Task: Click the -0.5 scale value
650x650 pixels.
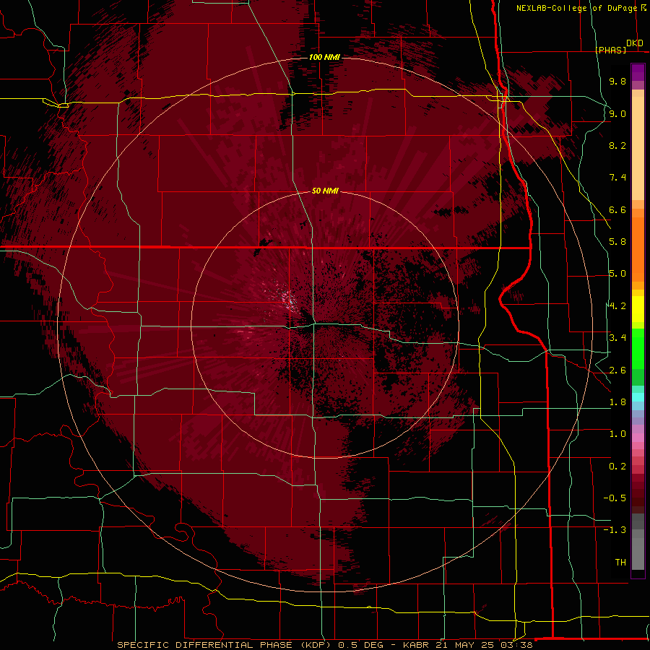Action: (615, 498)
